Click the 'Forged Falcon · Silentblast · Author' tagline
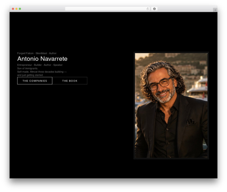Image resolution: width=227 pixels, height=192 pixels. (x=37, y=53)
